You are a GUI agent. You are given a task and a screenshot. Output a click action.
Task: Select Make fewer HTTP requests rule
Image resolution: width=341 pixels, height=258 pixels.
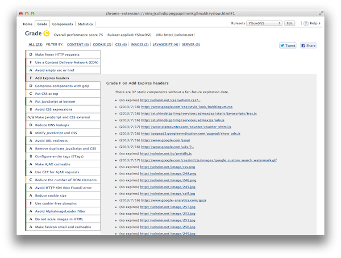pyautogui.click(x=63, y=55)
